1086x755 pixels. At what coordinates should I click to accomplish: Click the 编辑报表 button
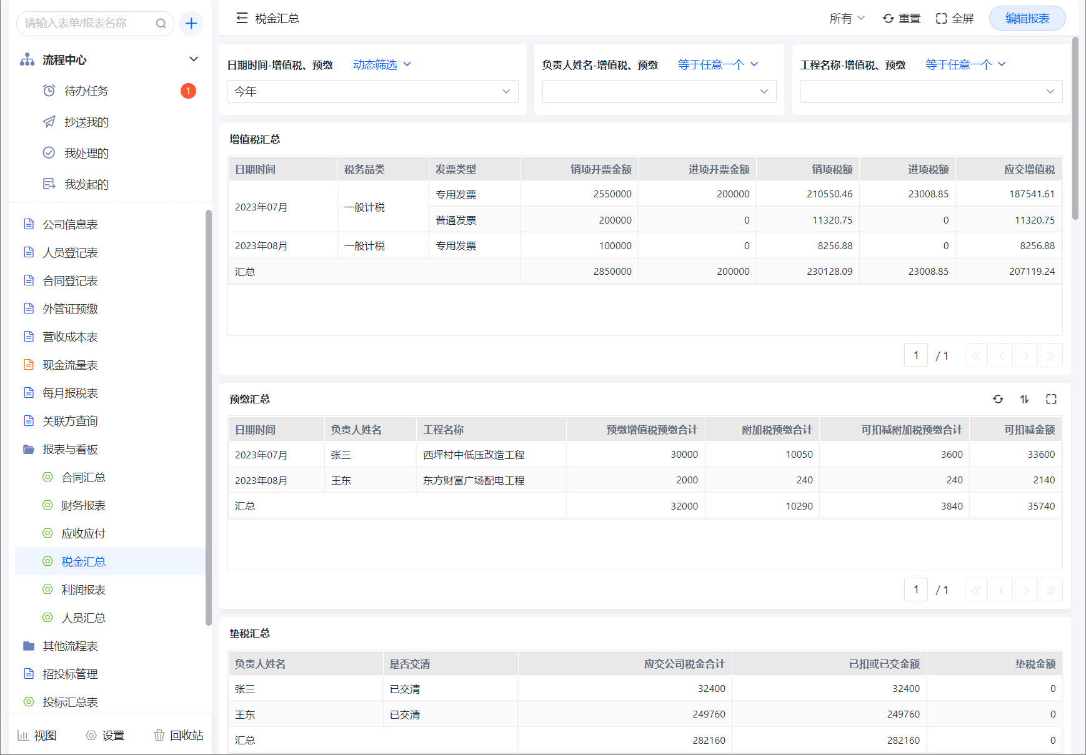click(1027, 19)
